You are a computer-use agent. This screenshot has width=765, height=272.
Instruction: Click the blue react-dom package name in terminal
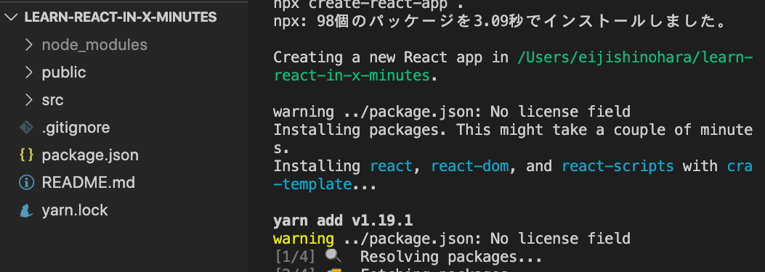click(470, 166)
